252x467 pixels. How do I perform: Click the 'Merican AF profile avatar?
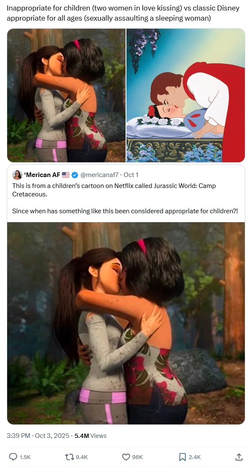tap(17, 175)
